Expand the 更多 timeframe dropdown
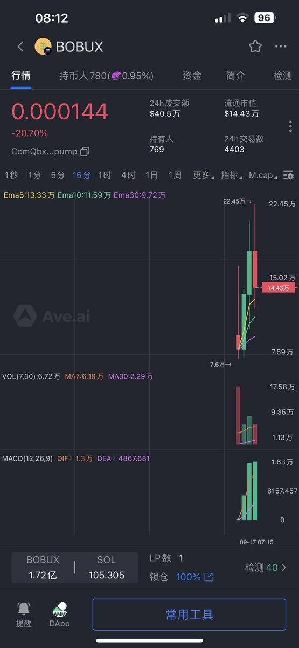299x648 pixels. (x=203, y=175)
